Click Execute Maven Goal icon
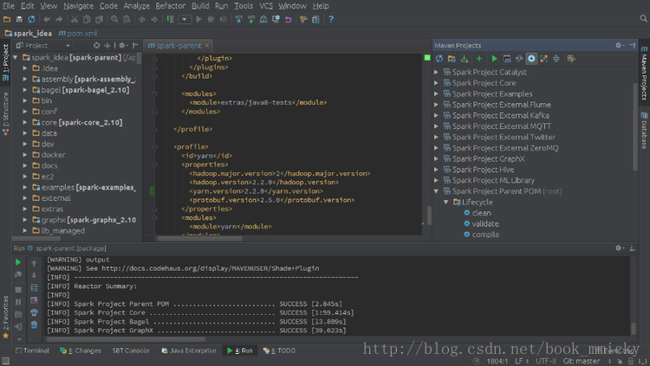This screenshot has height=366, width=650. click(507, 59)
